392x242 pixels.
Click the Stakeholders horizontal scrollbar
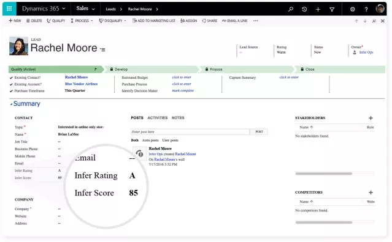324,174
